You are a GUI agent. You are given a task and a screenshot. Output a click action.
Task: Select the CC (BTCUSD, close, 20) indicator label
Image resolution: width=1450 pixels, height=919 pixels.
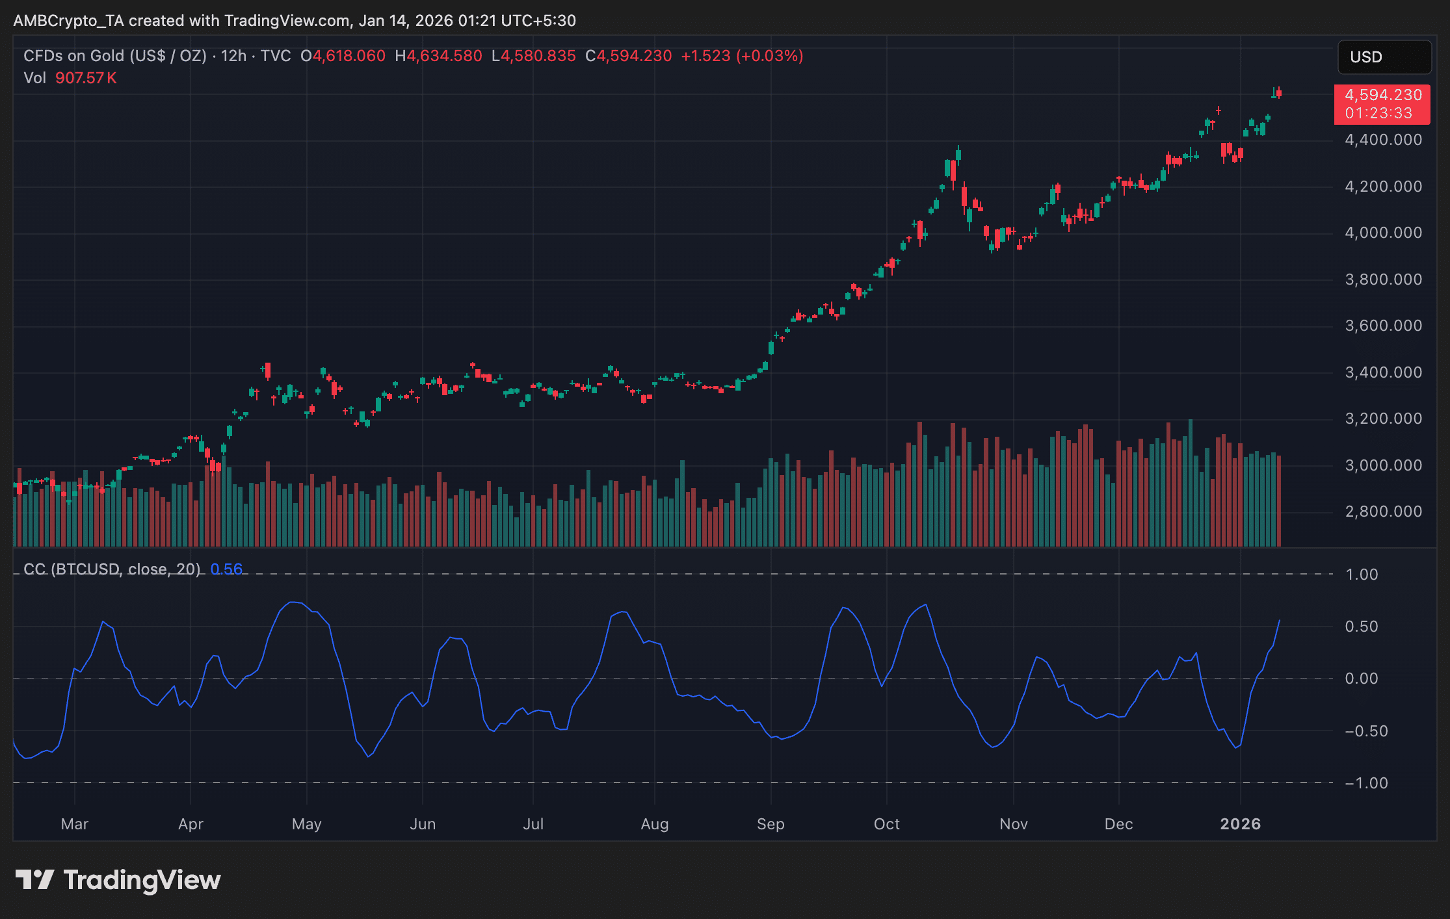[x=112, y=569]
